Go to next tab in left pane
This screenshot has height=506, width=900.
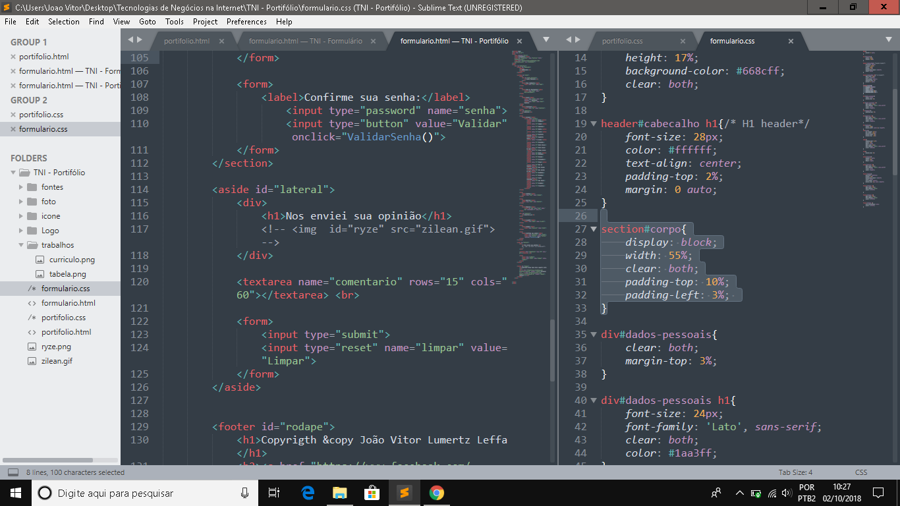coord(139,40)
